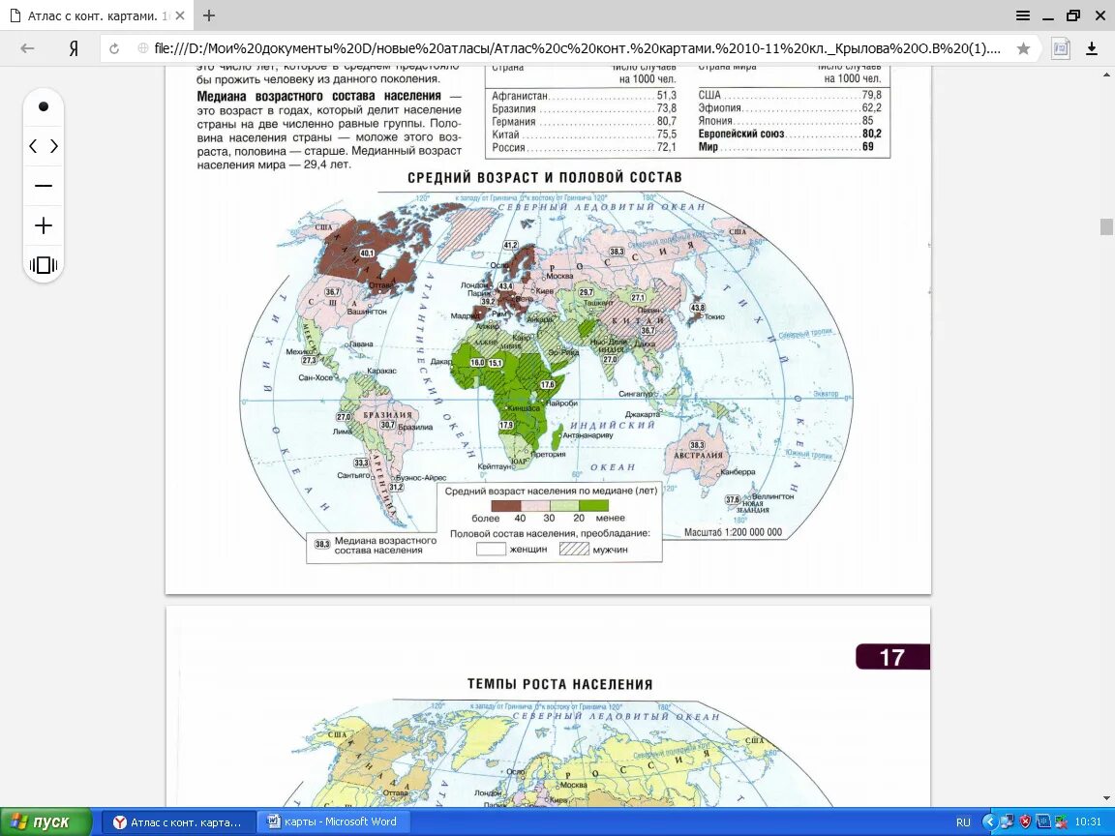The width and height of the screenshot is (1115, 836).
Task: Zoom out the PDF with minus button
Action: point(44,186)
